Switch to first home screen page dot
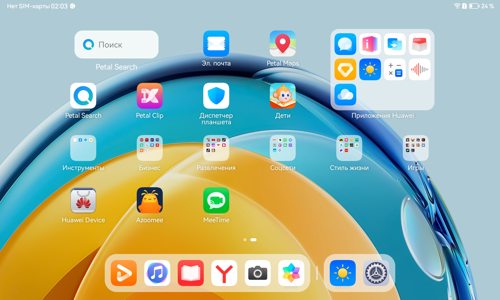Viewport: 500px width, 300px height. tap(245, 240)
